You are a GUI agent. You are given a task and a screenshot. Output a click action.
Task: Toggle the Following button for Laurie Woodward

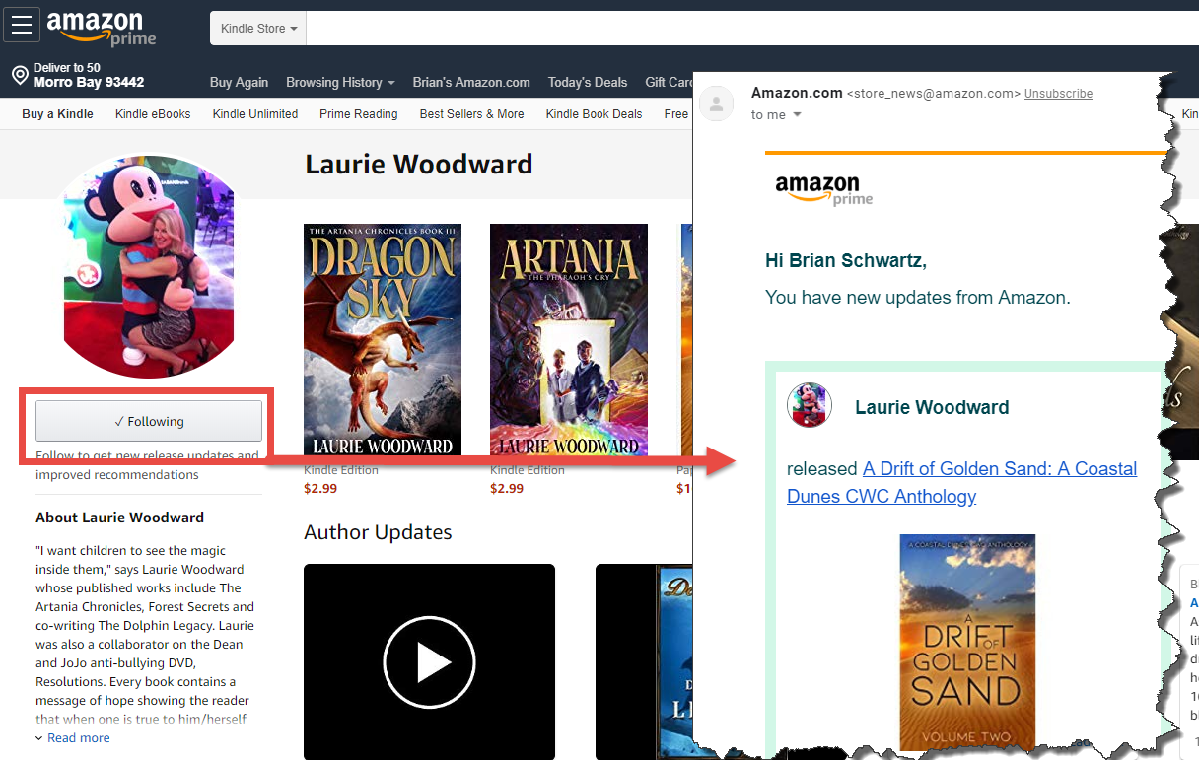(x=149, y=421)
